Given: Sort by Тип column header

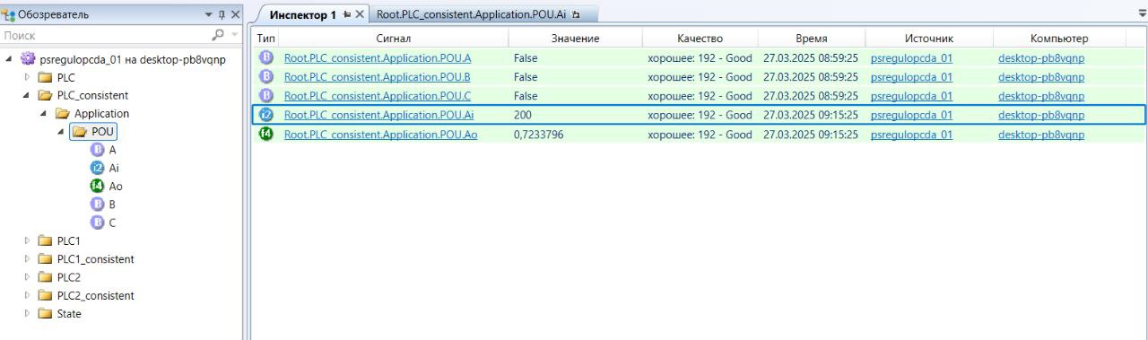Looking at the screenshot, I should [x=266, y=39].
